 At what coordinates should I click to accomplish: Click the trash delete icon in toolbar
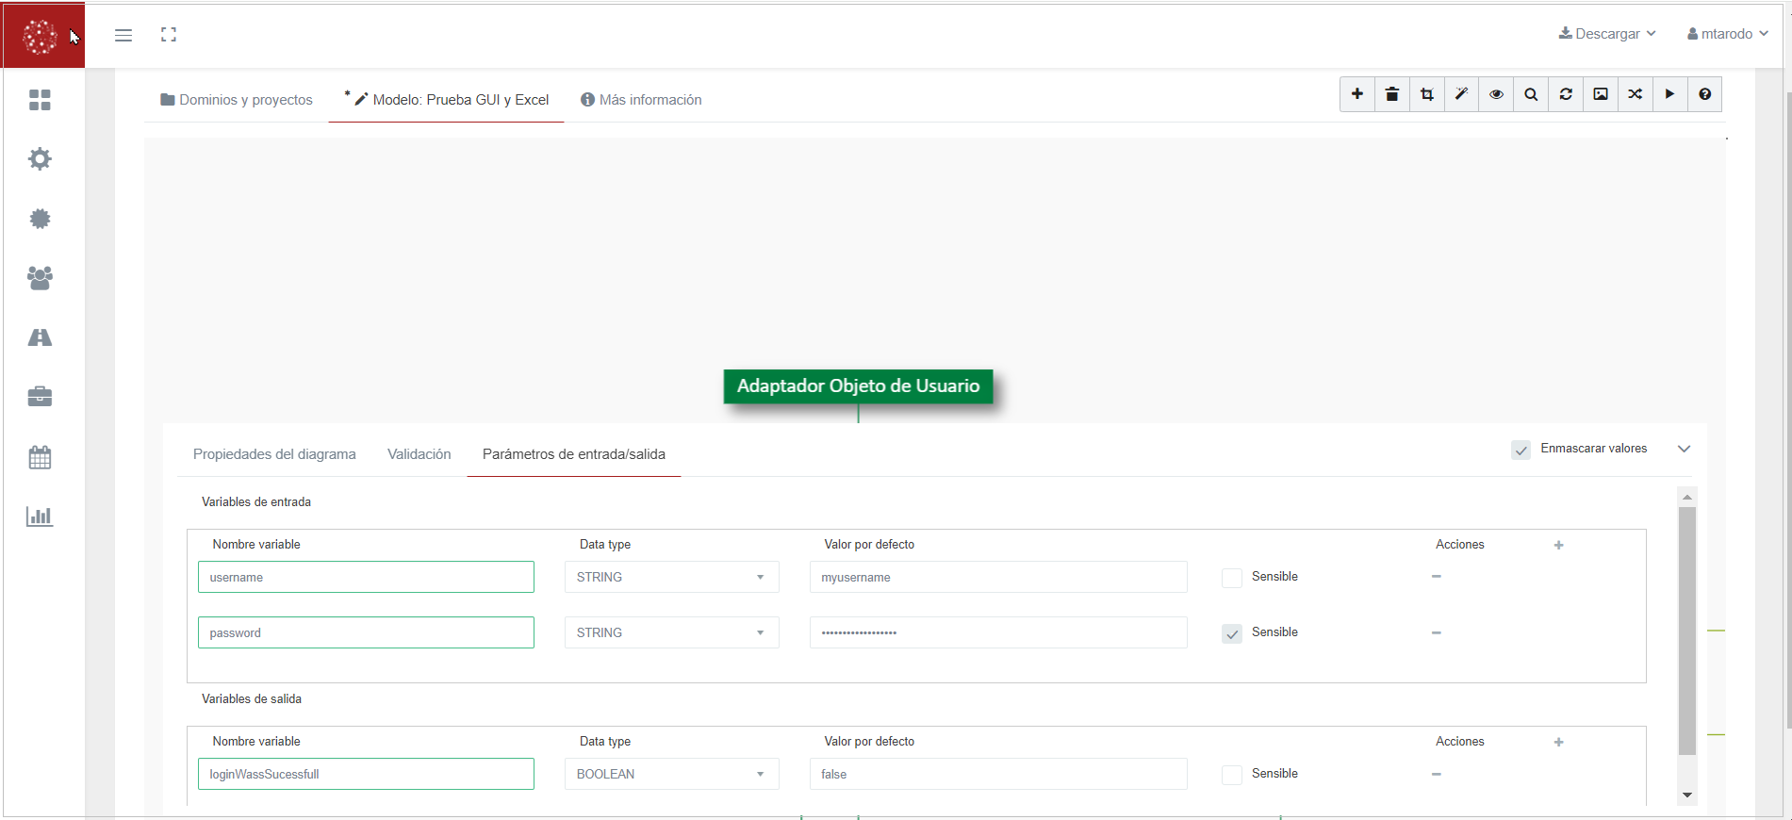(1391, 94)
